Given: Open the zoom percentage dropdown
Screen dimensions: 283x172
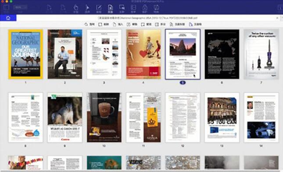Looking at the screenshot, I should [x=20, y=7].
